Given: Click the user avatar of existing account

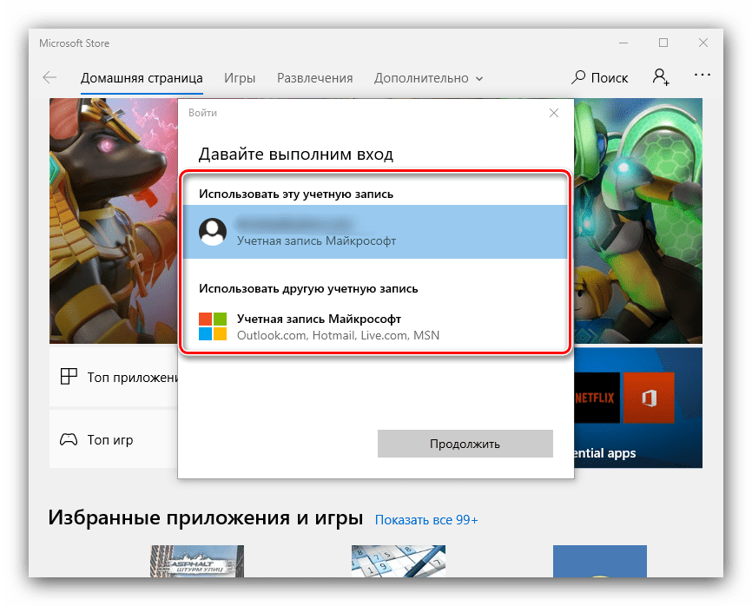Looking at the screenshot, I should (213, 232).
